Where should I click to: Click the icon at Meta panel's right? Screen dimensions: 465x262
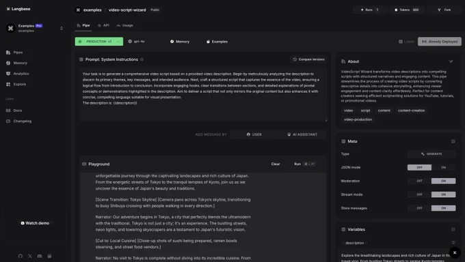[453, 141]
